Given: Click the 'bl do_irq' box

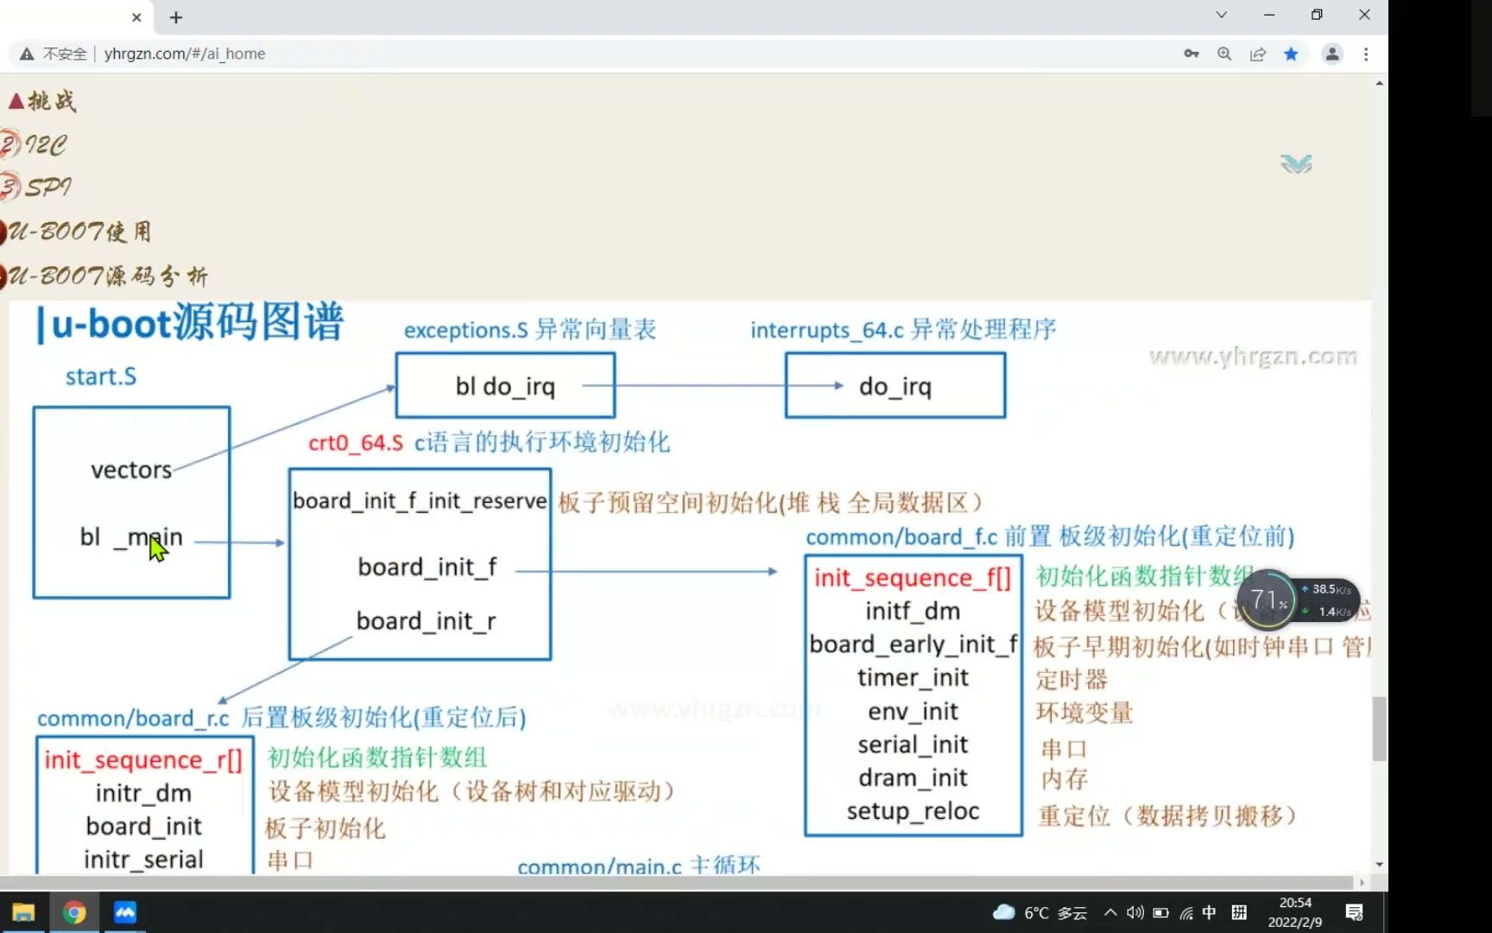Looking at the screenshot, I should pos(505,385).
